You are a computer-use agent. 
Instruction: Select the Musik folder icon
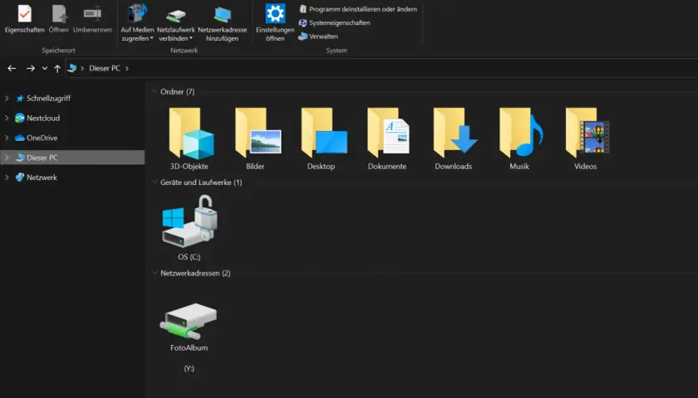(x=521, y=133)
